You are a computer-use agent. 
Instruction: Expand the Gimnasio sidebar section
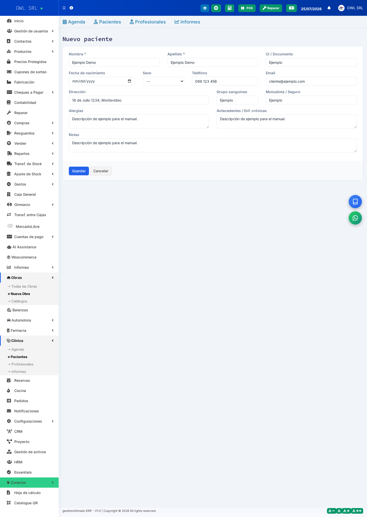pos(29,205)
